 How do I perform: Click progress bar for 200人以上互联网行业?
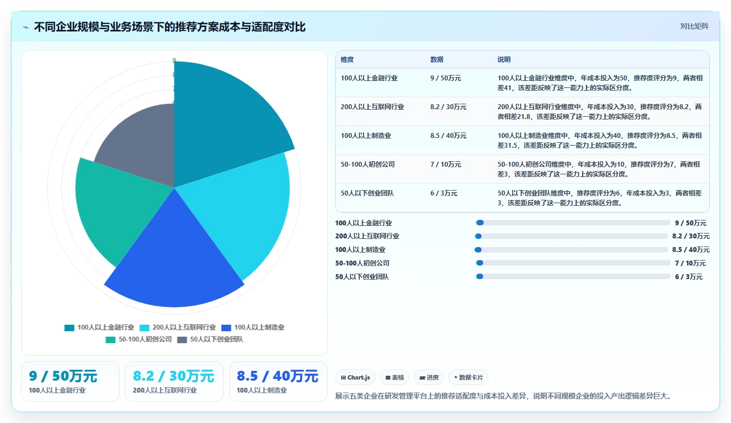coord(571,236)
